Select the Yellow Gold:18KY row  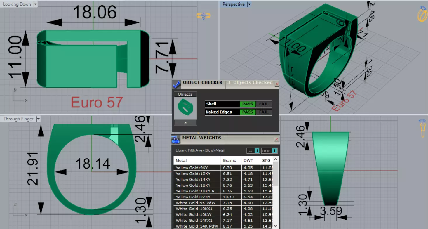(x=223, y=185)
